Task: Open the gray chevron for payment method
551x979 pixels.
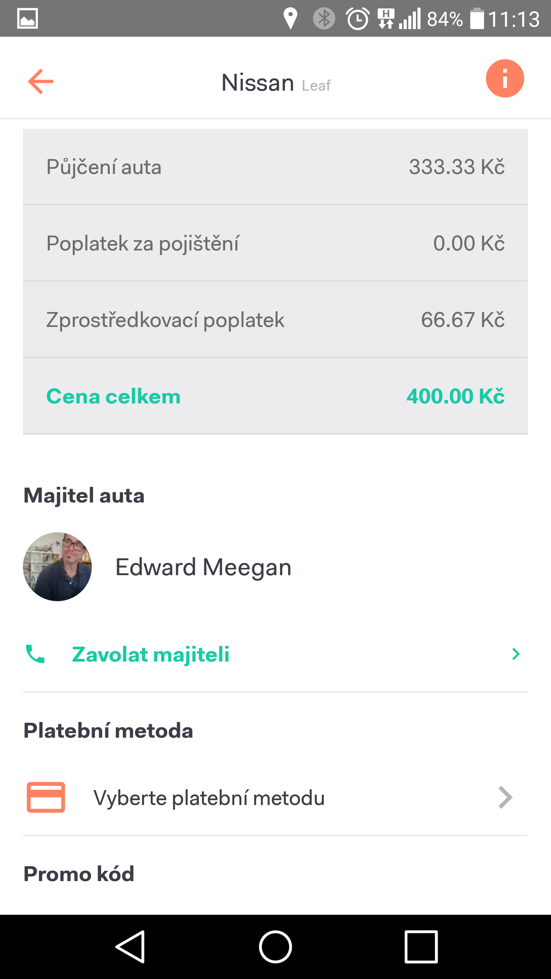Action: (505, 797)
